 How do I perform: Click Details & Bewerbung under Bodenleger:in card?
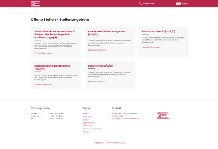(43, 84)
